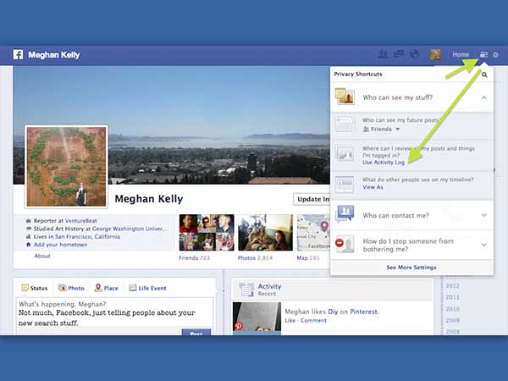Open the photos thumbnail
The width and height of the screenshot is (508, 381).
tap(265, 233)
